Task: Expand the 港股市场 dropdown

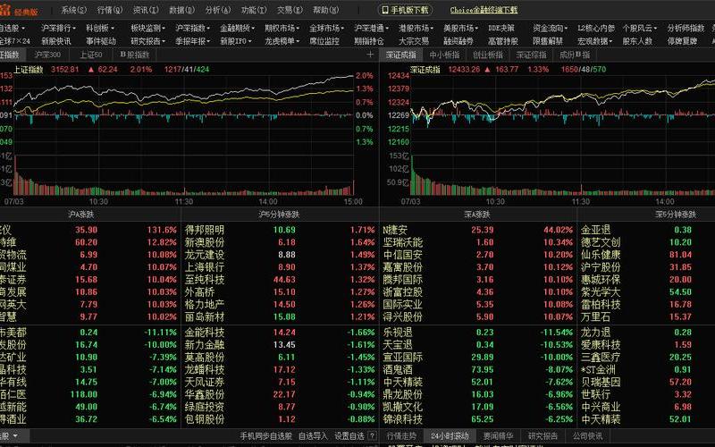Action: tap(416, 29)
